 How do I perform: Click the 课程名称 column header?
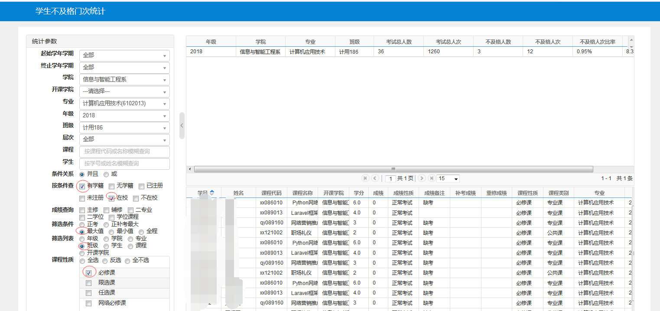point(302,193)
